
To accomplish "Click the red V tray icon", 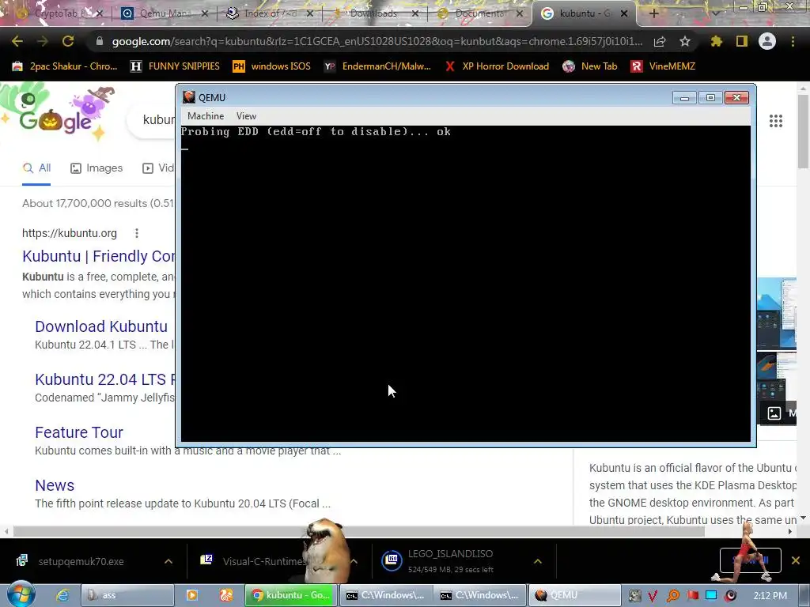I will 653,596.
